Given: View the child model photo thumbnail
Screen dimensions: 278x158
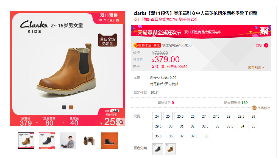Looking at the screenshot, I should point(68,141).
